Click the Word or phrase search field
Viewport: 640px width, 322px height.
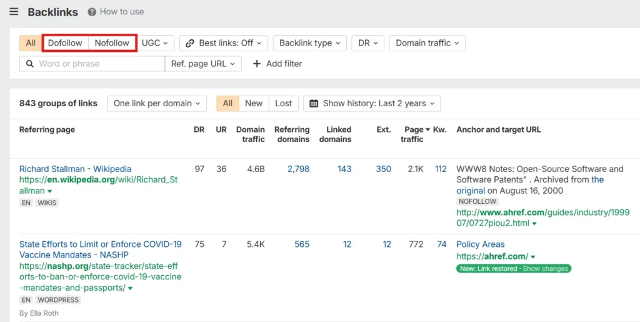click(x=97, y=64)
